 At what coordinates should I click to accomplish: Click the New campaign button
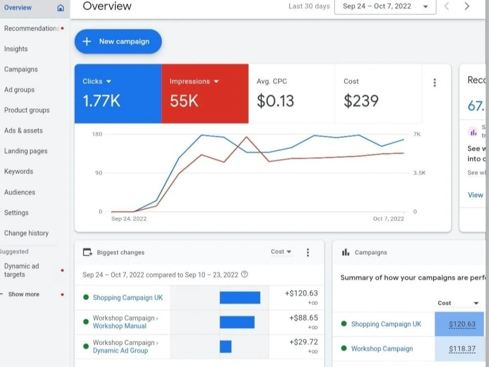(118, 42)
